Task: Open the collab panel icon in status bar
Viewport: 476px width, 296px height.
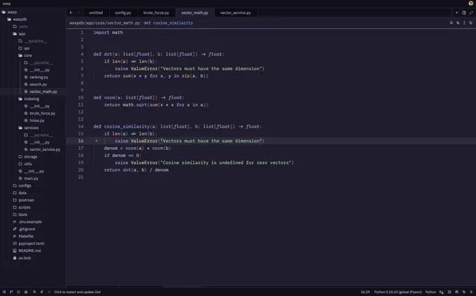Action: click(26, 292)
